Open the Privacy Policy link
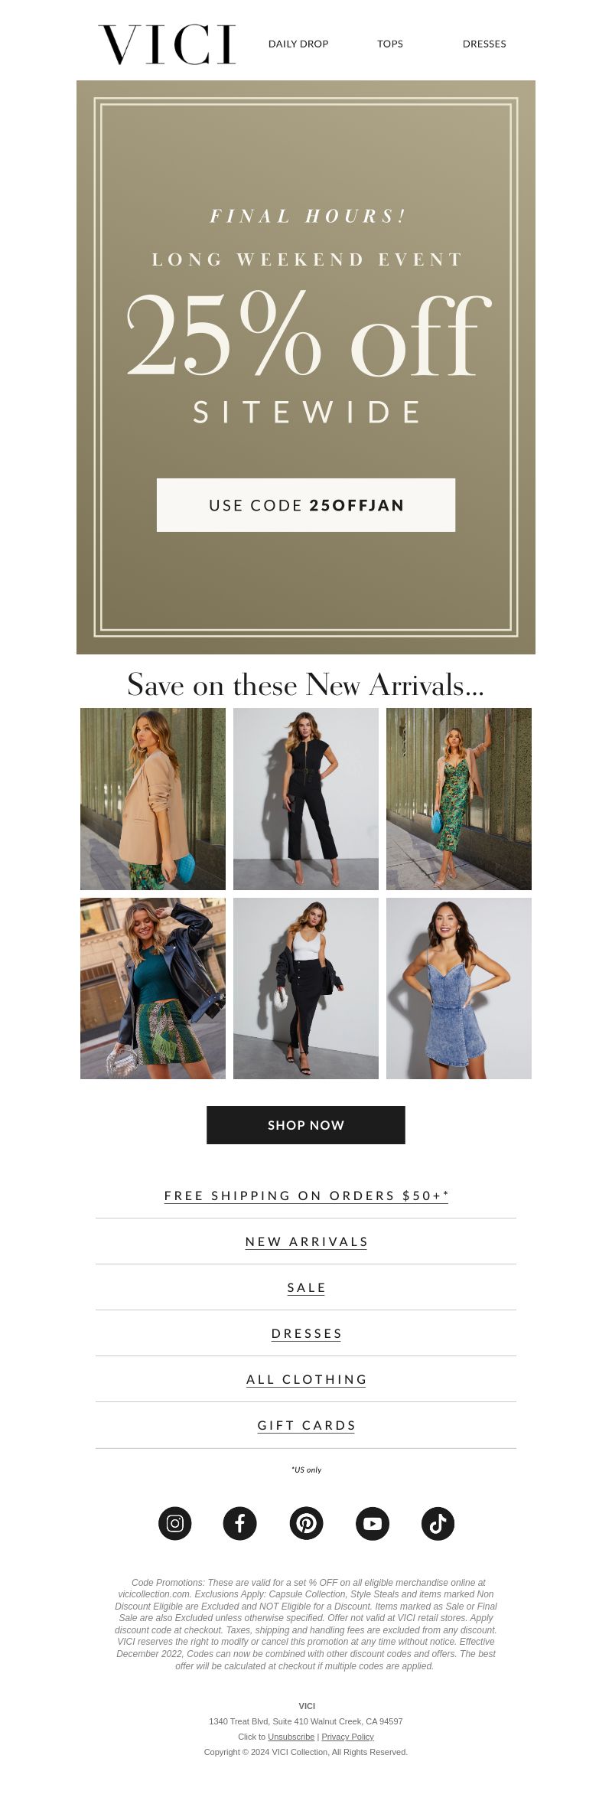This screenshot has width=612, height=1804. click(347, 1737)
